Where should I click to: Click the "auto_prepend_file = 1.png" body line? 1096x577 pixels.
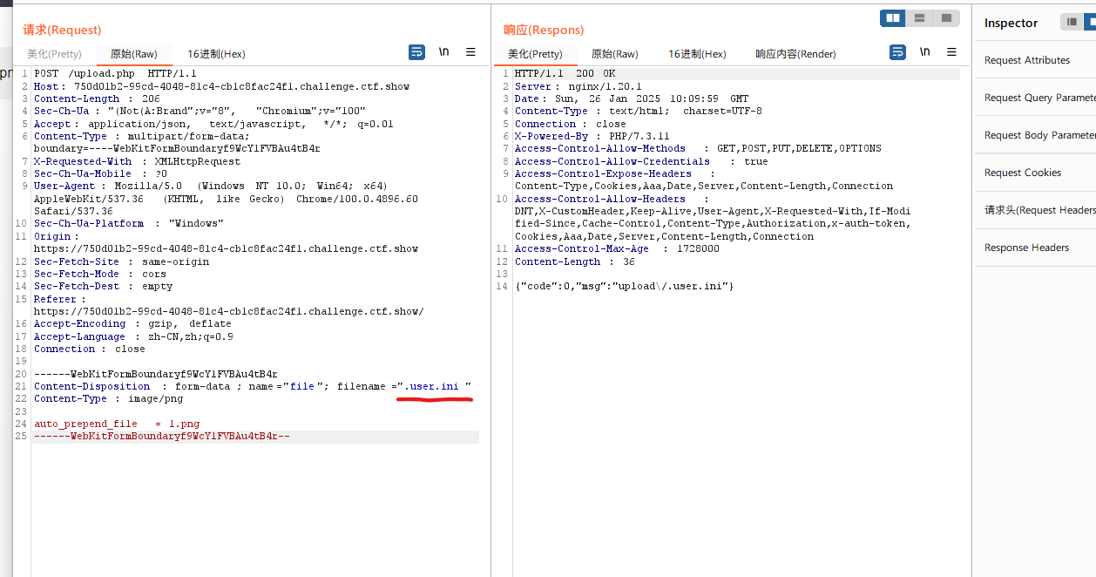[x=117, y=424]
